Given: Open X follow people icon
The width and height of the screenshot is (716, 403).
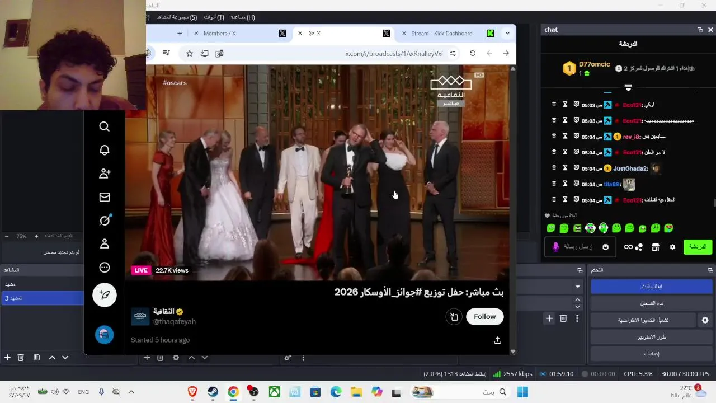Looking at the screenshot, I should click(105, 174).
